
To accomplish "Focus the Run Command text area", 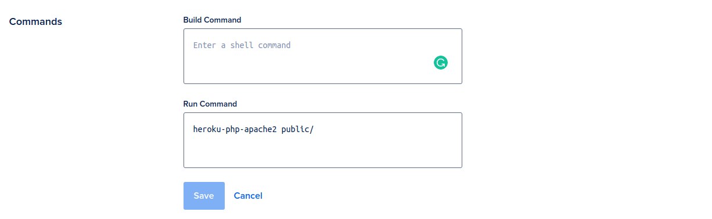I will 323,140.
